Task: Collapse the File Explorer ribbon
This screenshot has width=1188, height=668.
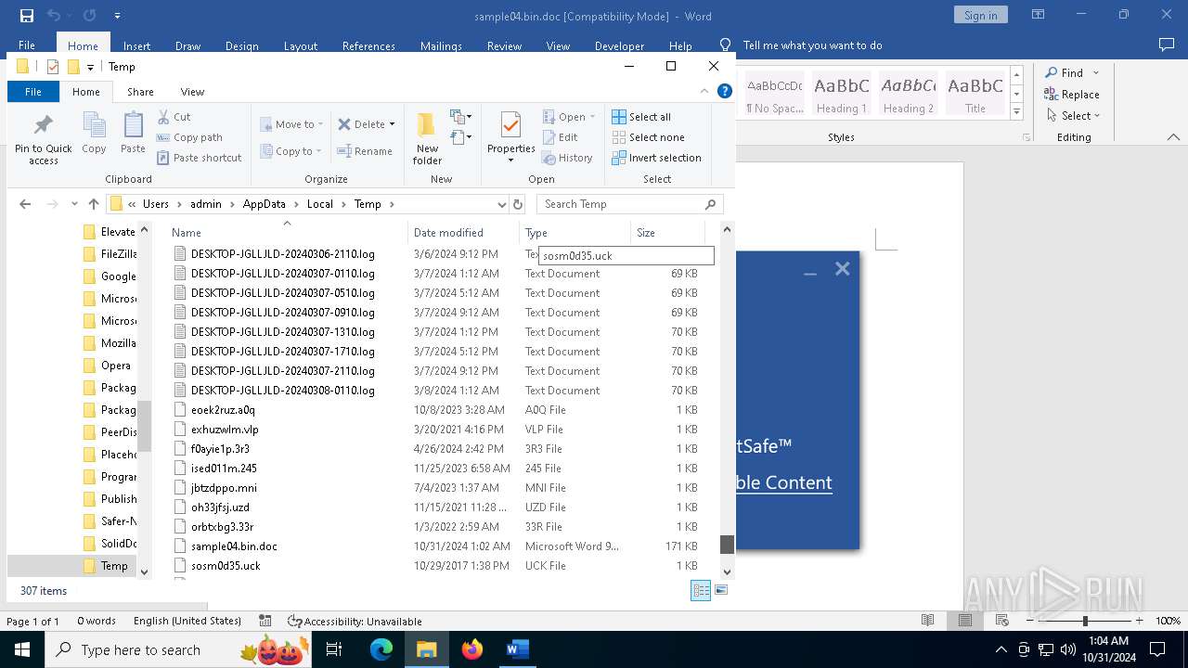Action: click(x=704, y=91)
